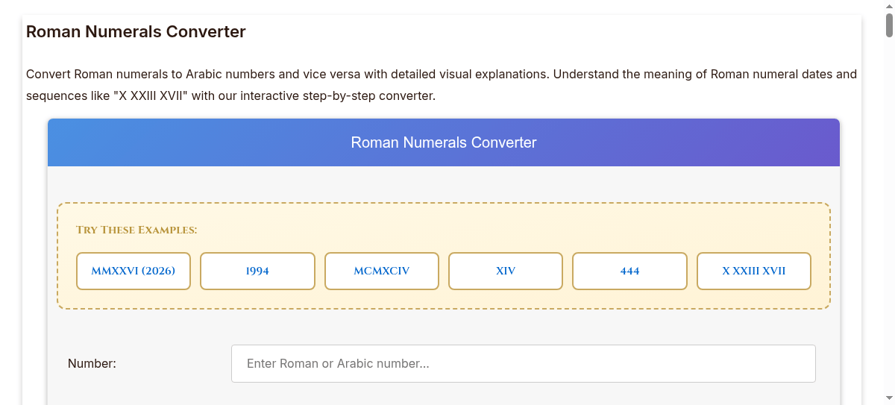Click the blue banner title Roman Numerals Converter

click(x=444, y=142)
